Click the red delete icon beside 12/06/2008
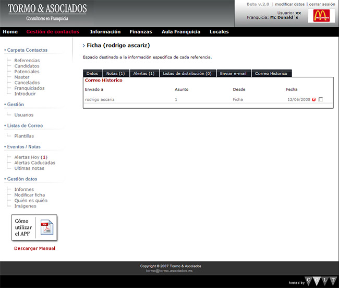The height and width of the screenshot is (288, 339). [314, 99]
